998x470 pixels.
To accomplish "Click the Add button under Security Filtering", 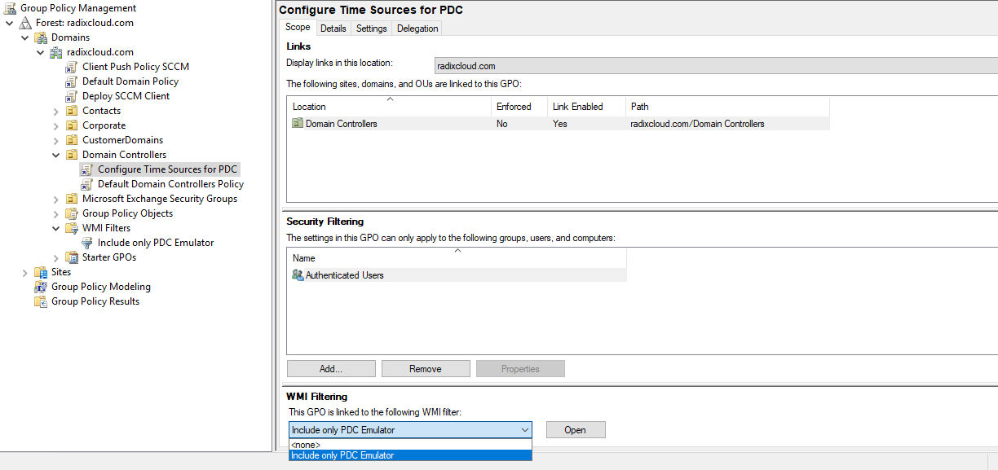I will 330,368.
